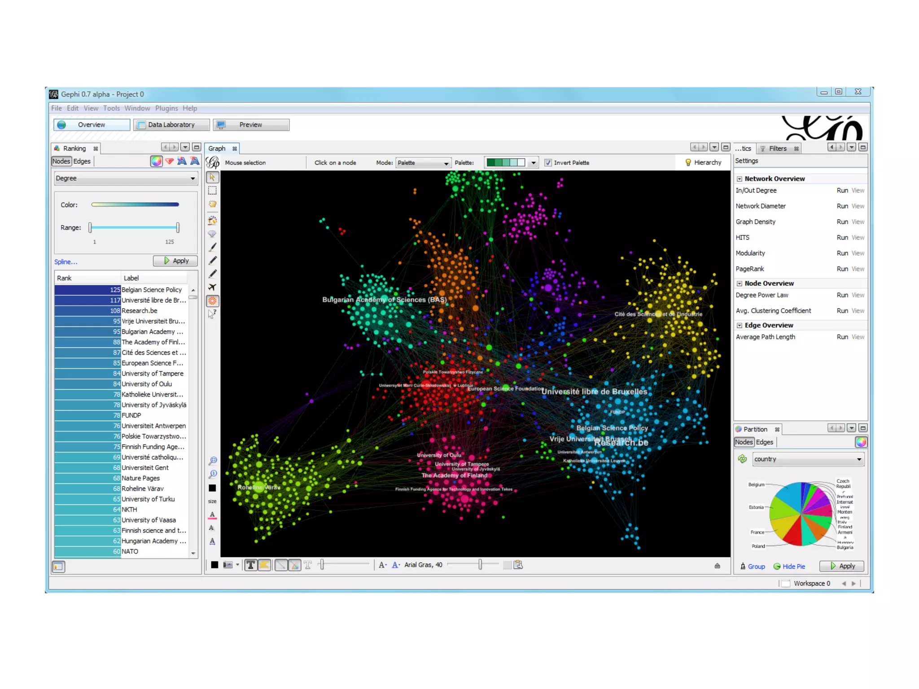Open the Plugins menu
919x689 pixels.
pos(166,108)
